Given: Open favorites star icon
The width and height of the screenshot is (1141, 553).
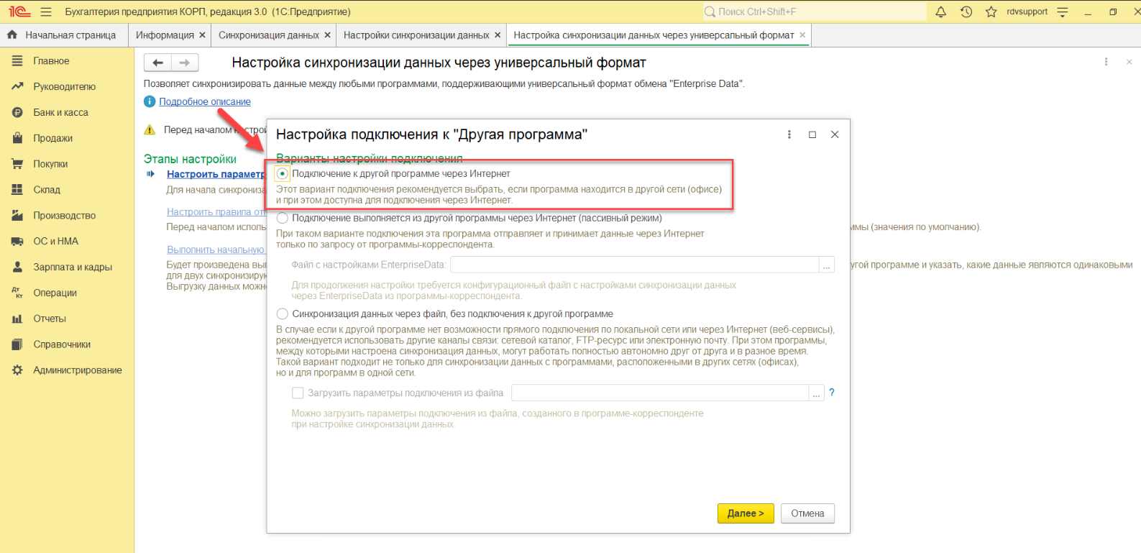Looking at the screenshot, I should pyautogui.click(x=991, y=12).
